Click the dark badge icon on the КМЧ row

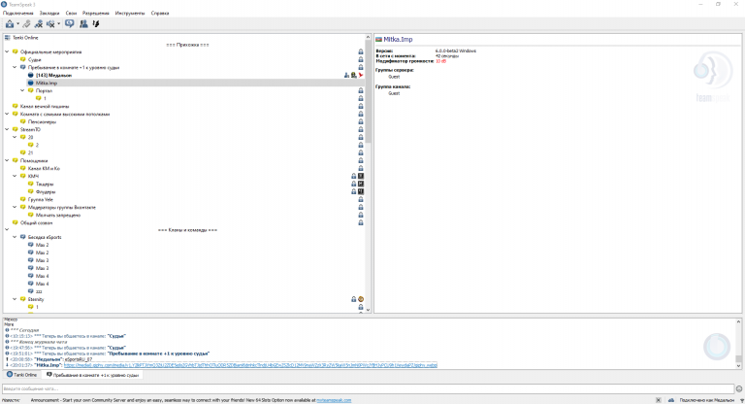[361, 176]
